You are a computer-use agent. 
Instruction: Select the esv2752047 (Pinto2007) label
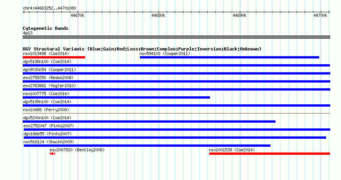[x=49, y=126]
